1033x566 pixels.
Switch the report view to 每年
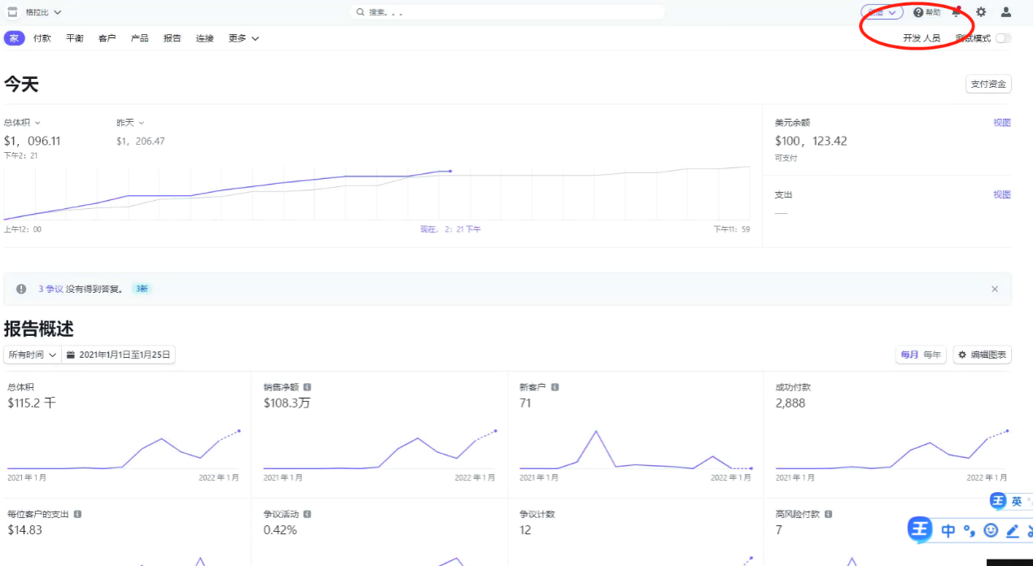click(932, 355)
